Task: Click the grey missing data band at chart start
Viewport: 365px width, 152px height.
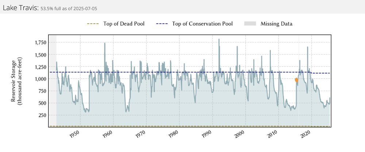Action: [53, 81]
